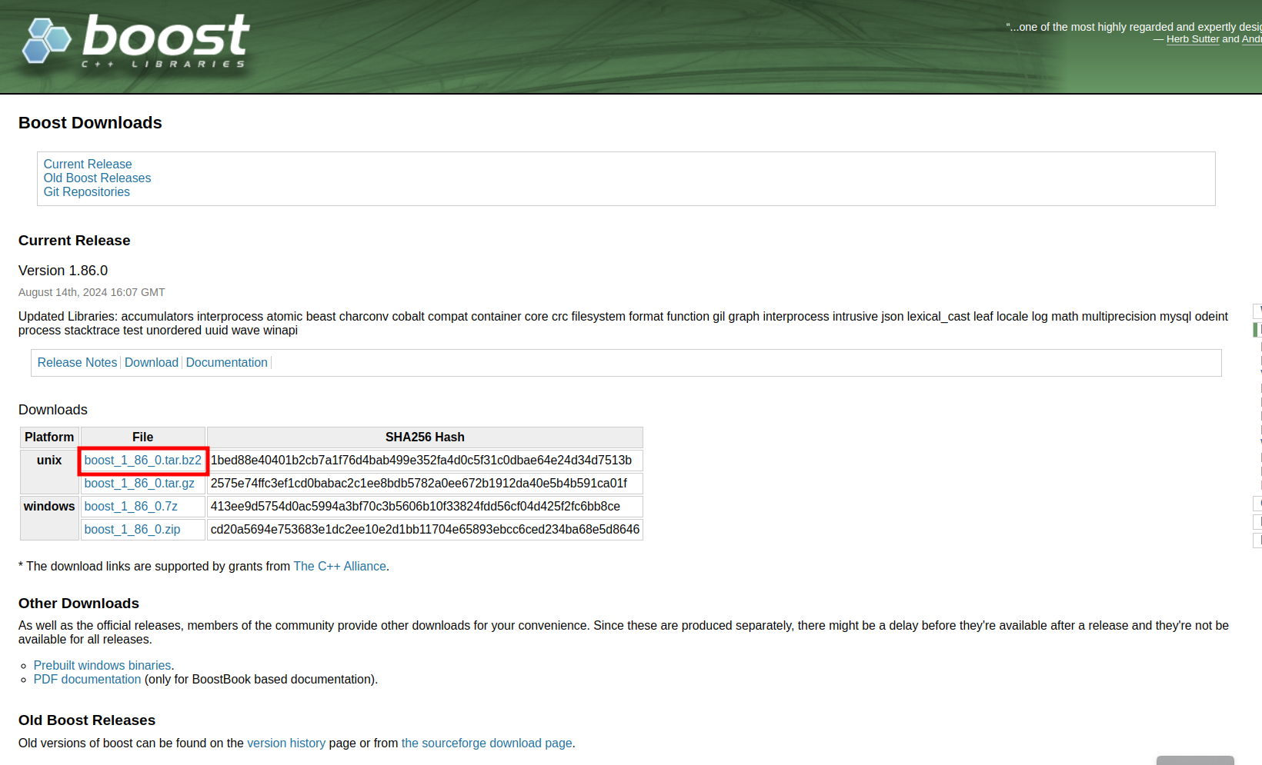This screenshot has width=1262, height=765.
Task: Open the Documentation link
Action: [226, 362]
